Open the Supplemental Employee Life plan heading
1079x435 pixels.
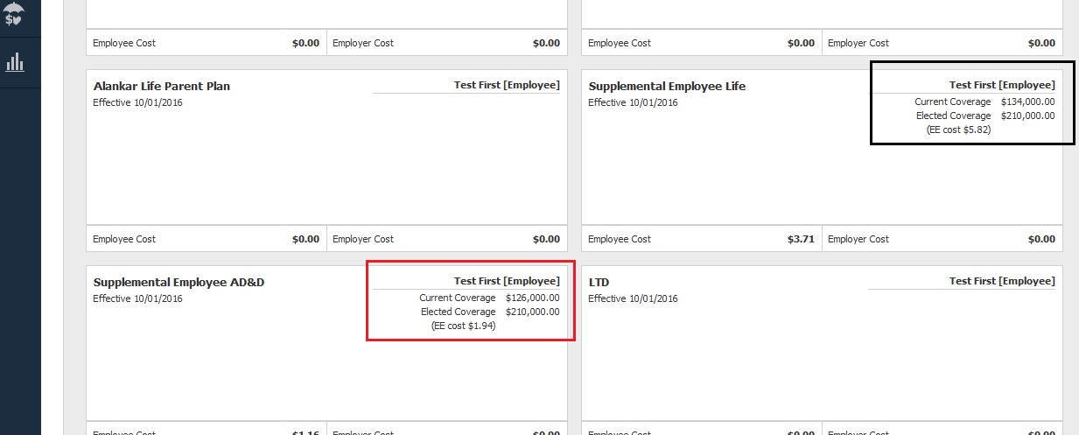click(x=667, y=87)
